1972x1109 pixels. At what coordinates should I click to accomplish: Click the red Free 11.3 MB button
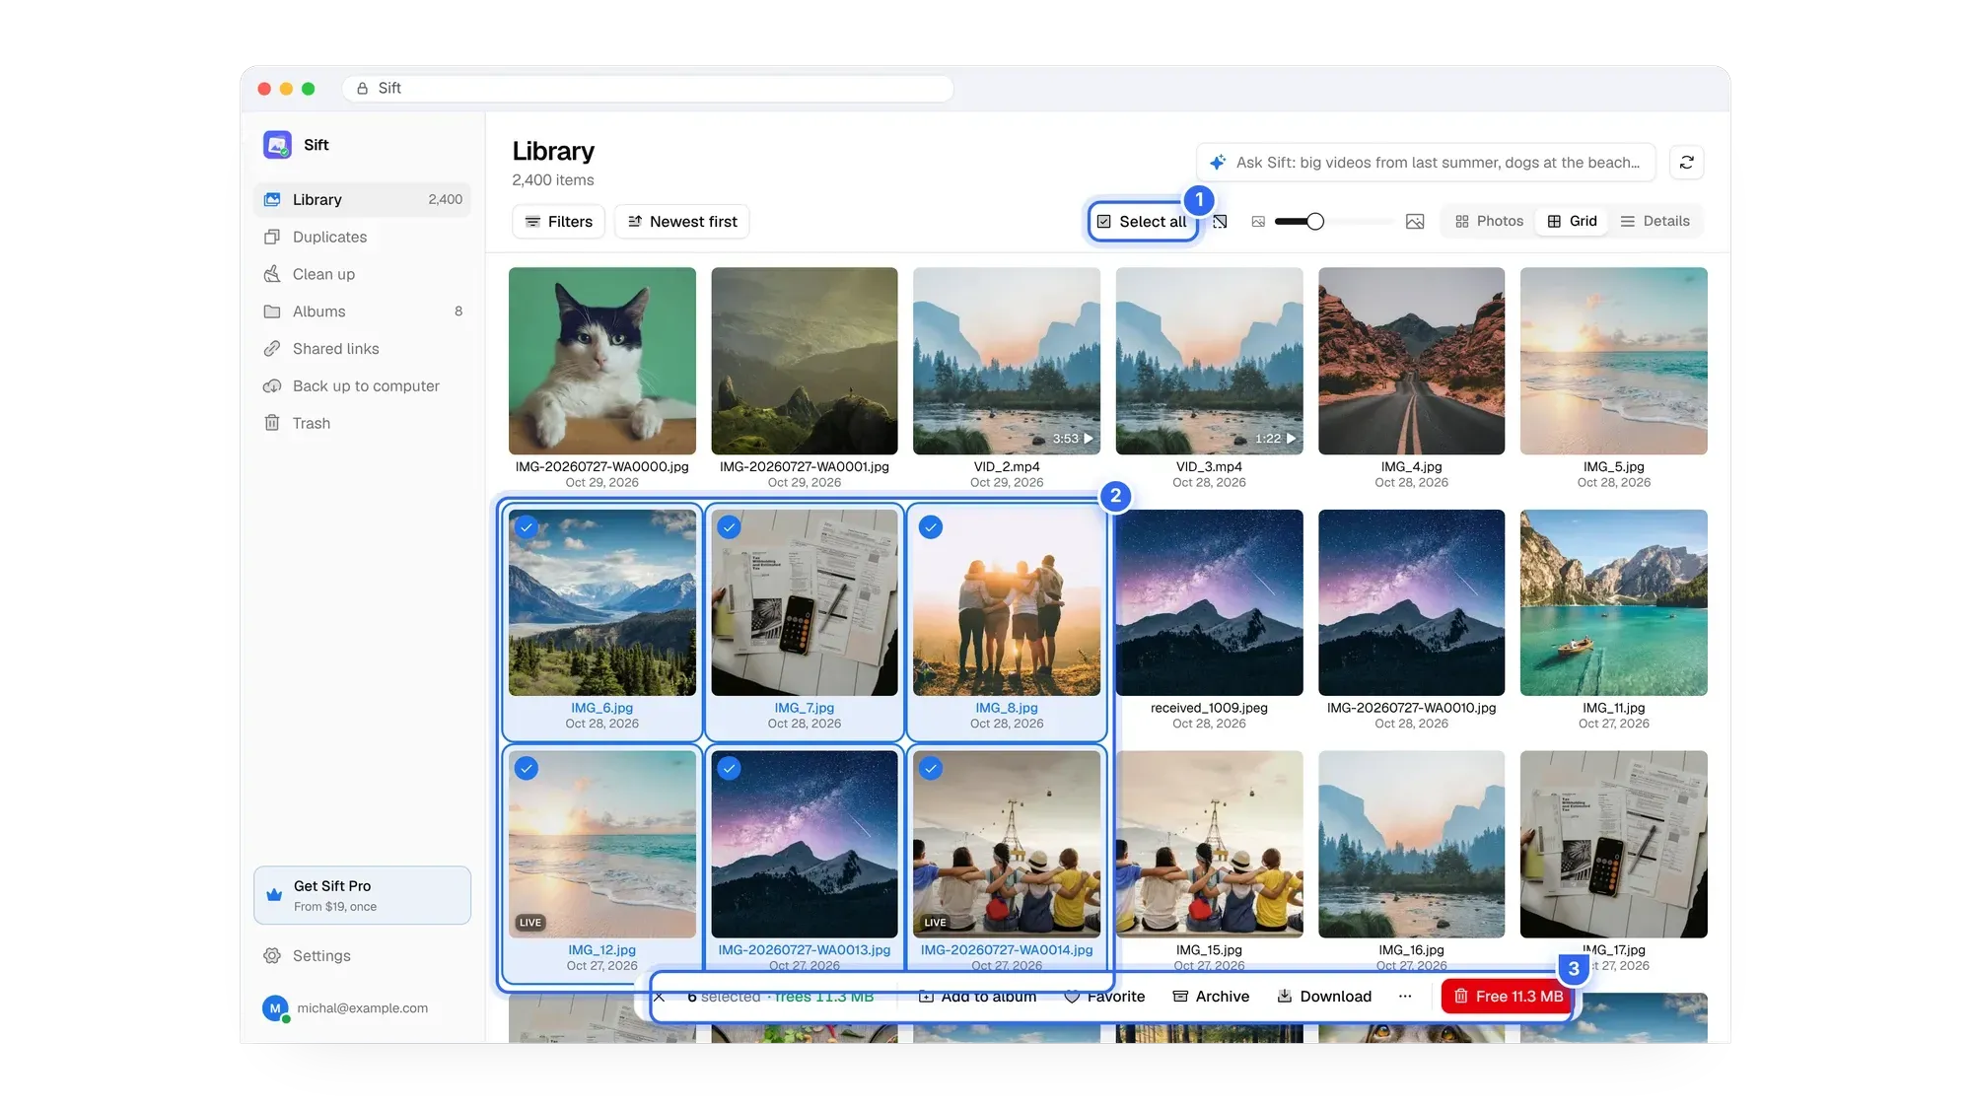(x=1508, y=997)
